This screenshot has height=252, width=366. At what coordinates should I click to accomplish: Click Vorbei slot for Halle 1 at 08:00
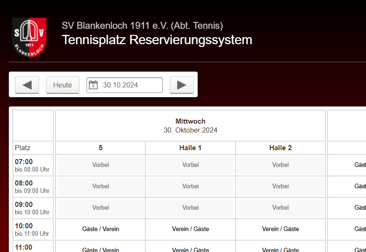pyautogui.click(x=190, y=186)
